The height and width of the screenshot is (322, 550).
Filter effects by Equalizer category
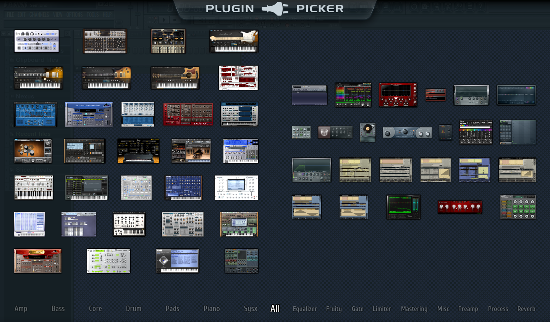pyautogui.click(x=305, y=309)
